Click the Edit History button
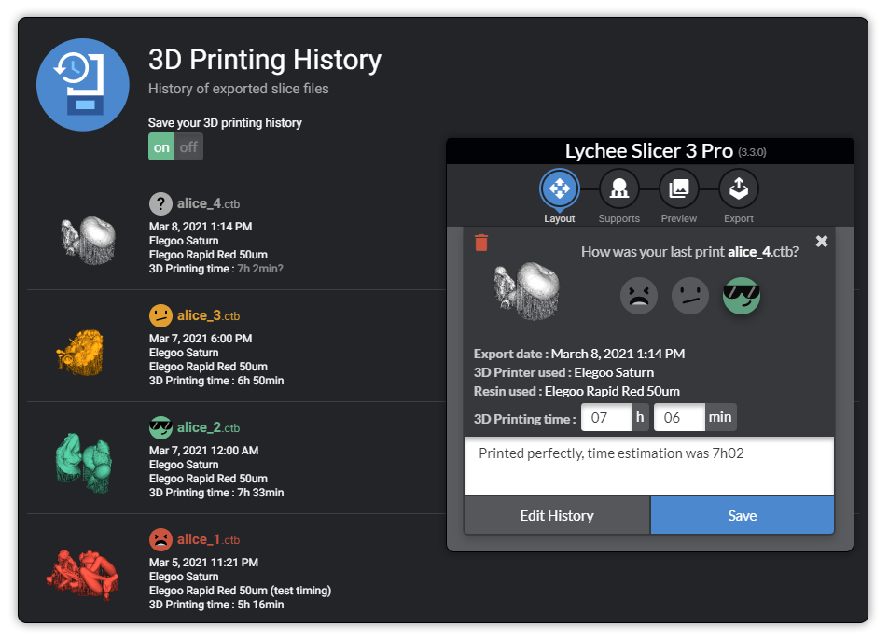Viewport: 889px width, 641px height. pyautogui.click(x=557, y=515)
